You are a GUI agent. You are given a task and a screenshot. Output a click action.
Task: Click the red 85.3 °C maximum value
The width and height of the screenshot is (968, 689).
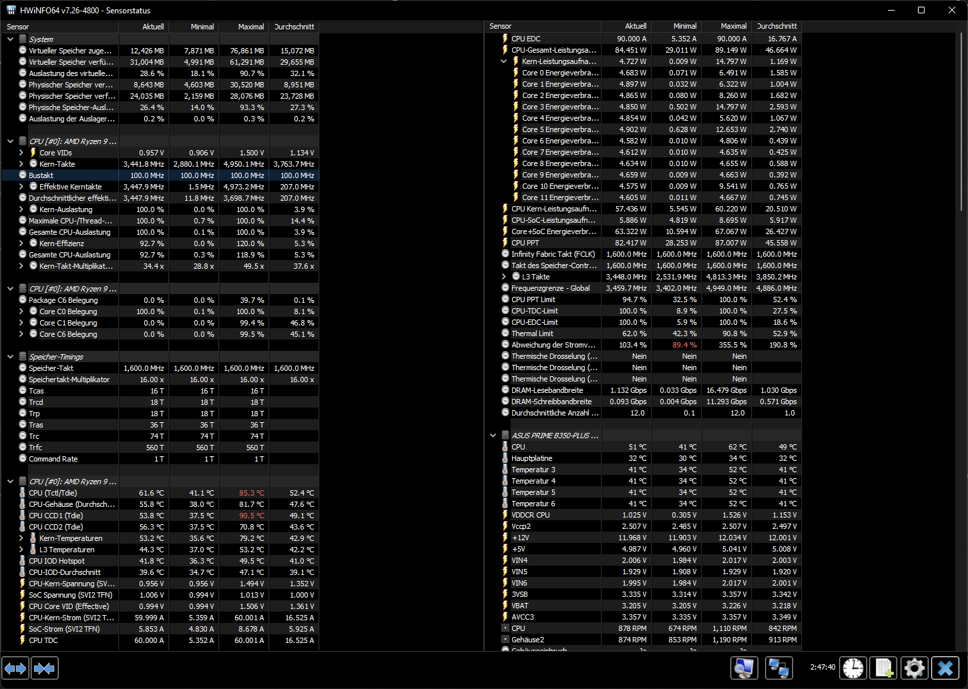[x=251, y=493]
